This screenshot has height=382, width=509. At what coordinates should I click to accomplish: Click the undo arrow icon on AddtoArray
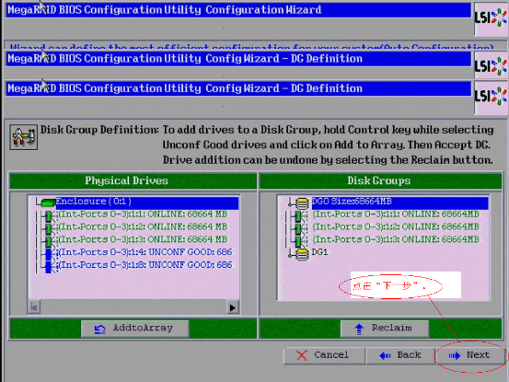[x=99, y=330]
